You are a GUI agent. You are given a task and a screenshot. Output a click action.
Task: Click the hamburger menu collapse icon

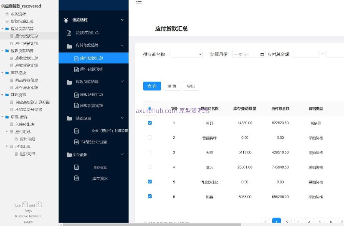(x=138, y=2)
